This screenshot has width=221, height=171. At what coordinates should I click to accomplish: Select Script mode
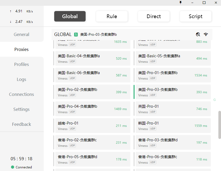pyautogui.click(x=196, y=16)
